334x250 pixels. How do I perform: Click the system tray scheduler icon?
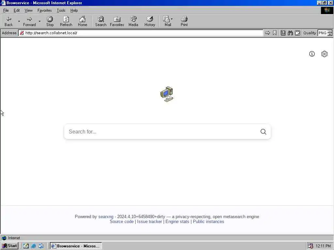tap(311, 246)
